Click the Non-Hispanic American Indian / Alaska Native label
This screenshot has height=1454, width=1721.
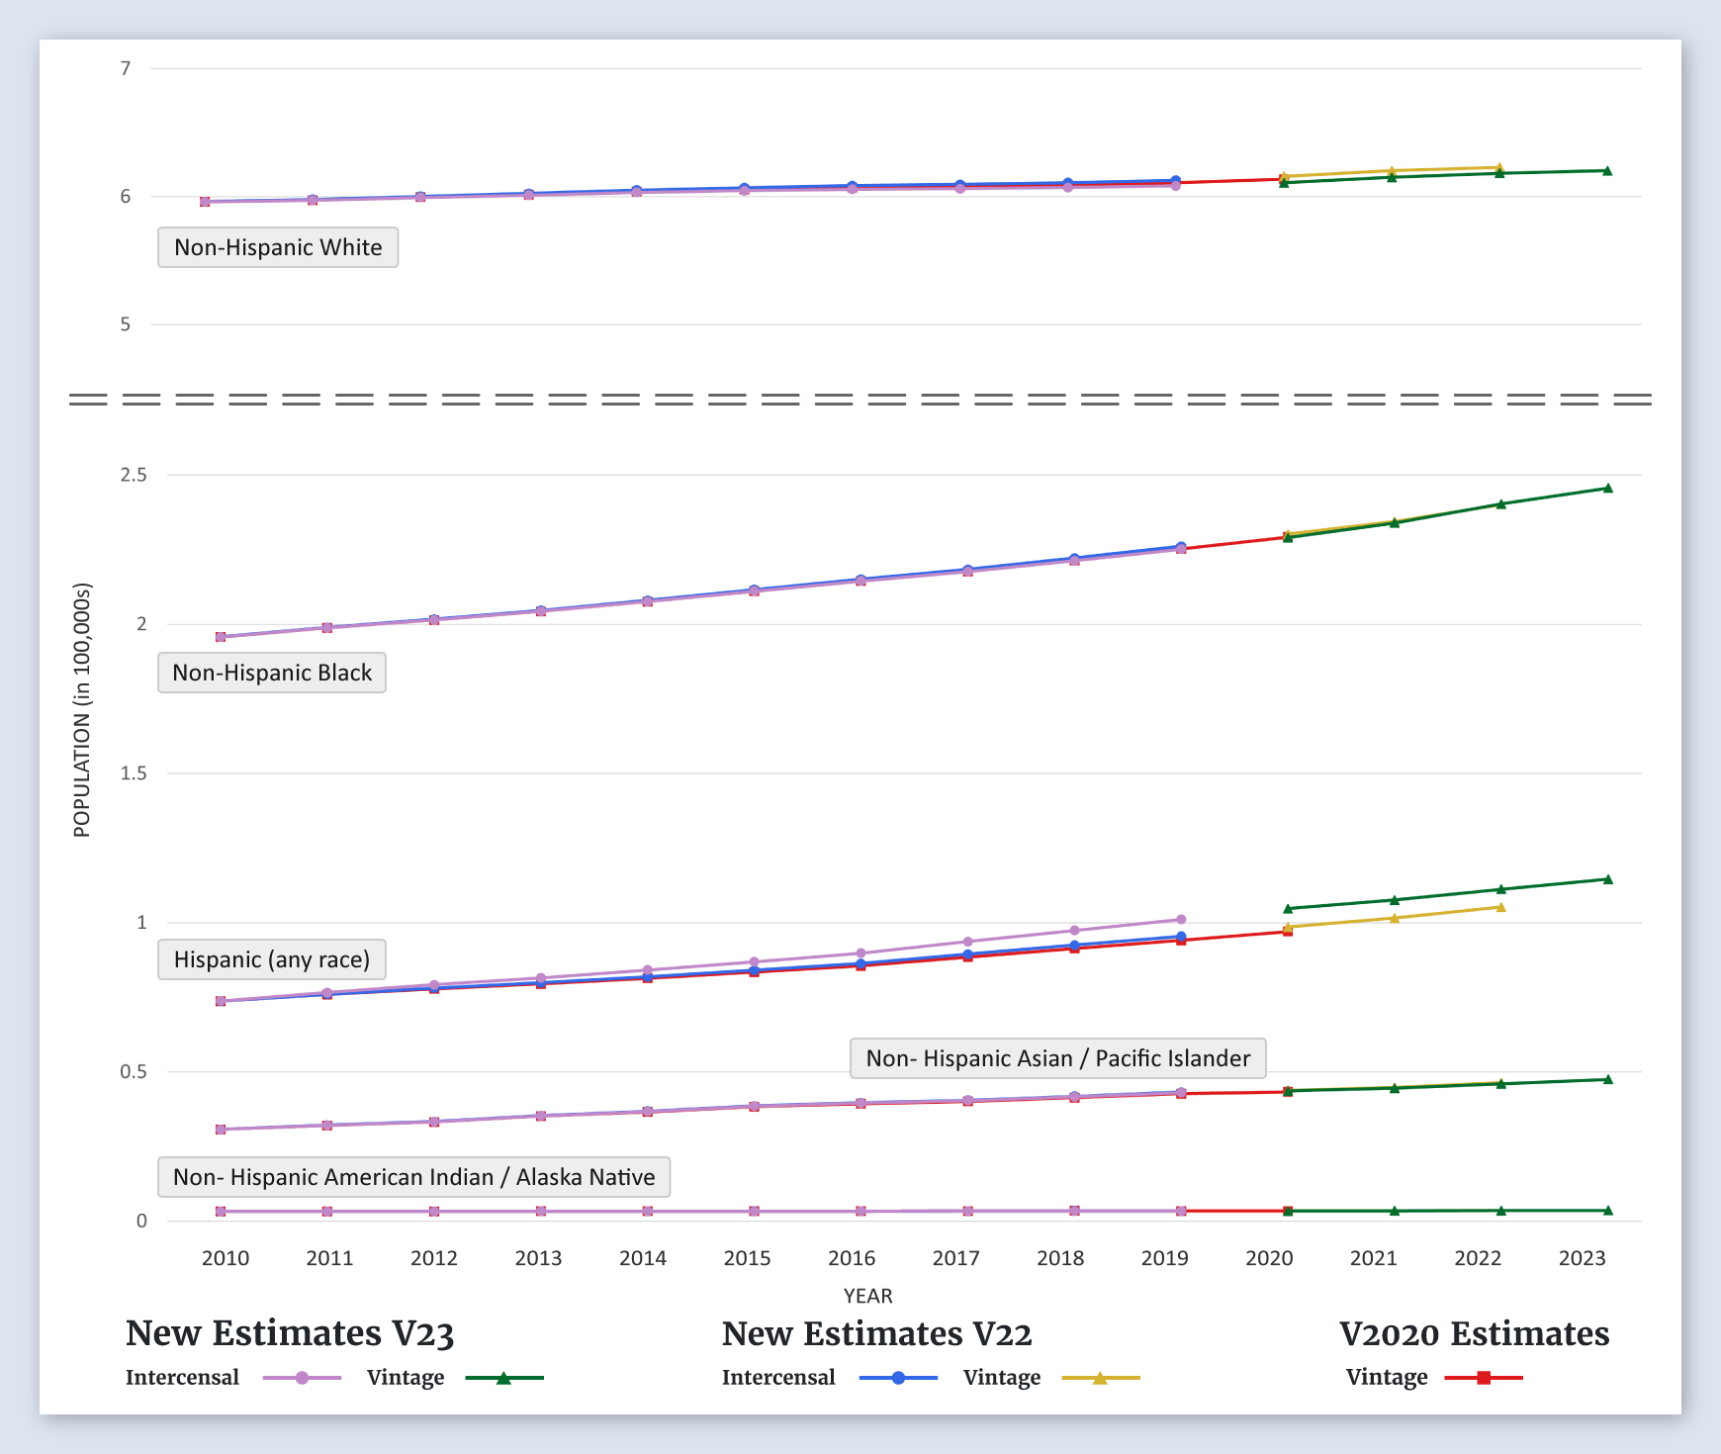pos(413,1177)
